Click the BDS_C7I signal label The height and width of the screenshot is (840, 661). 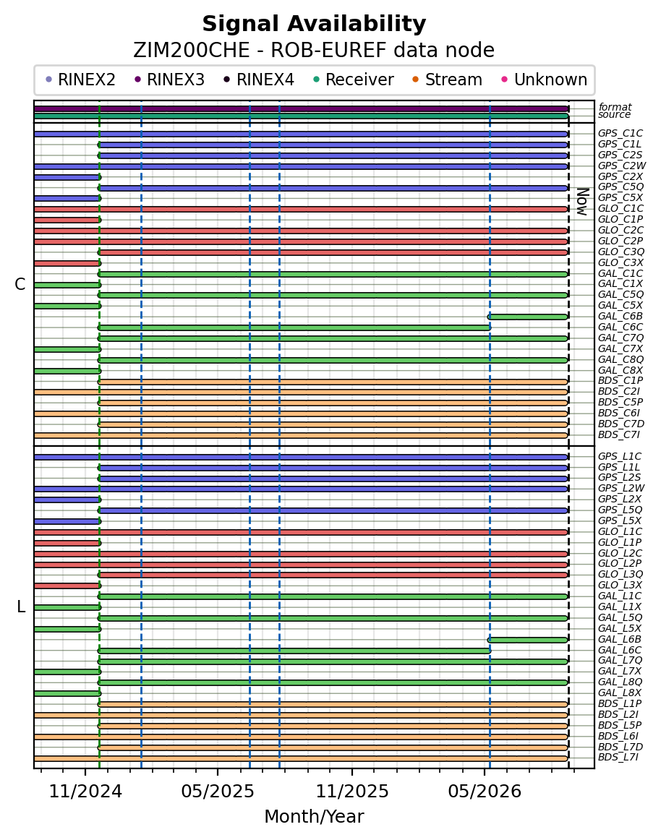pyautogui.click(x=618, y=434)
